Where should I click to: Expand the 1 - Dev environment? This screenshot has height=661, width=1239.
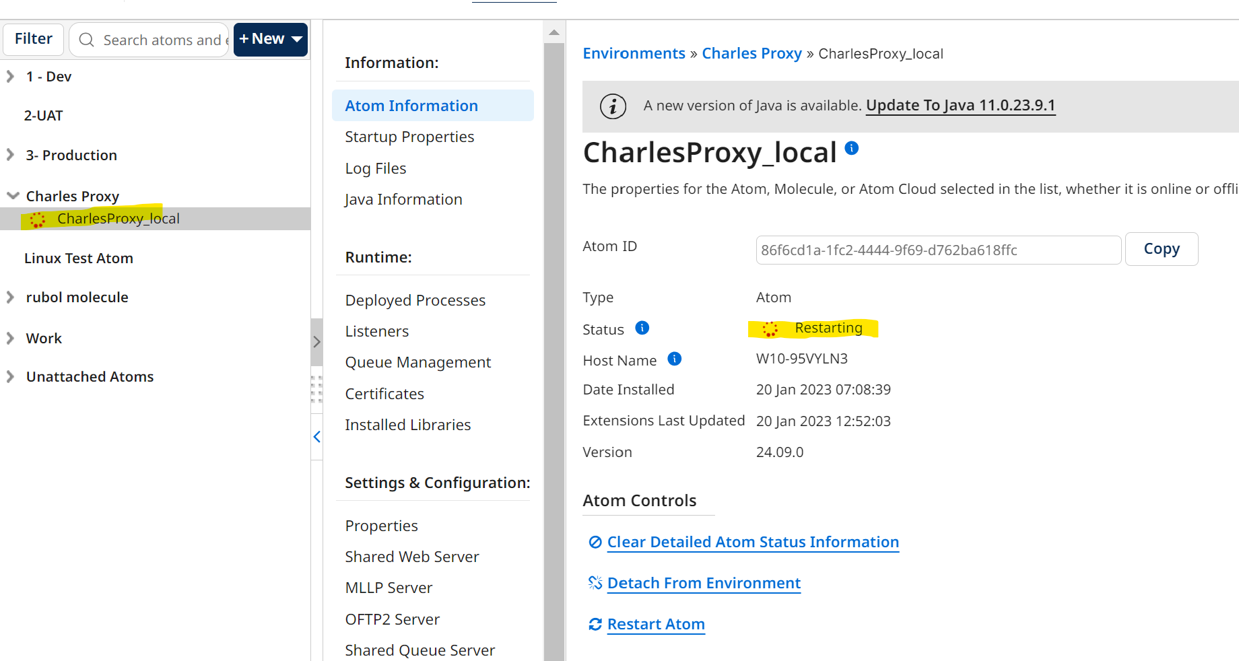point(10,77)
